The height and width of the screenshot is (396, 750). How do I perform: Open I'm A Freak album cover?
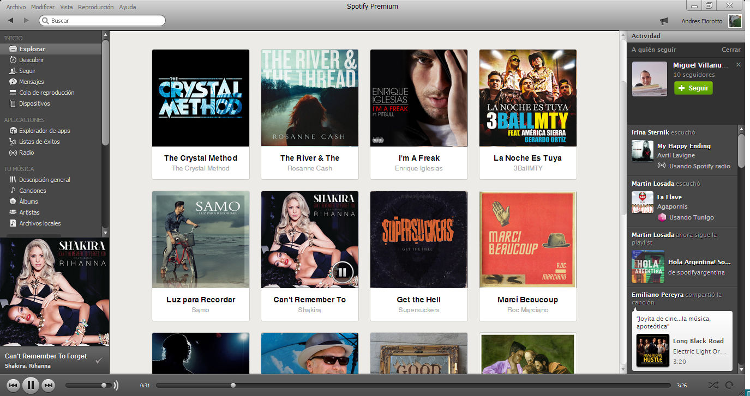point(419,98)
